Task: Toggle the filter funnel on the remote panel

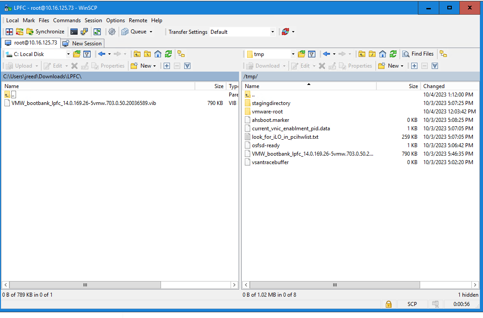Action: 311,54
